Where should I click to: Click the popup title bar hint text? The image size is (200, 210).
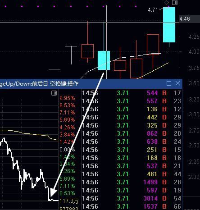pyautogui.click(x=39, y=84)
